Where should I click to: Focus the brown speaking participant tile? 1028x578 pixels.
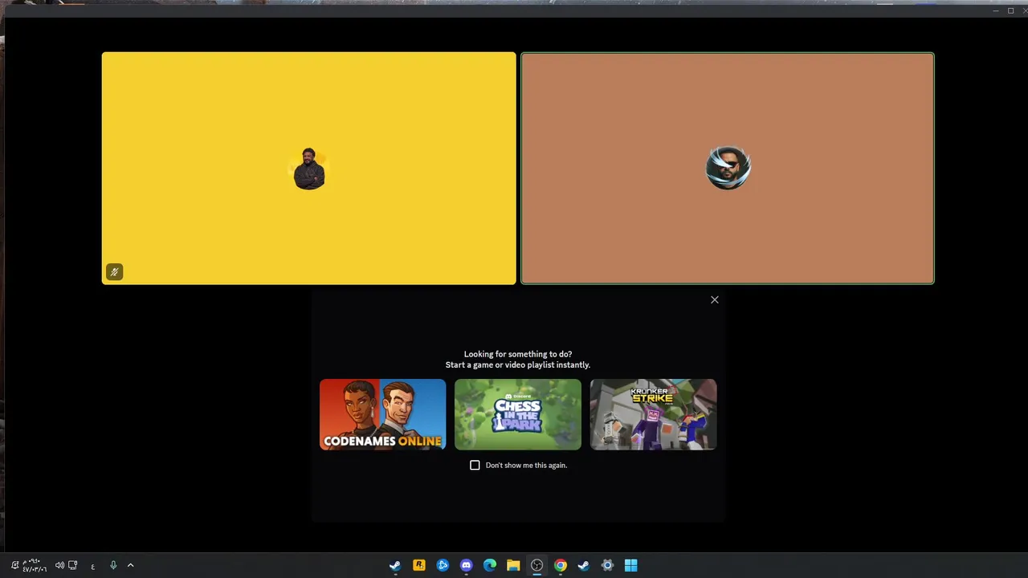728,168
